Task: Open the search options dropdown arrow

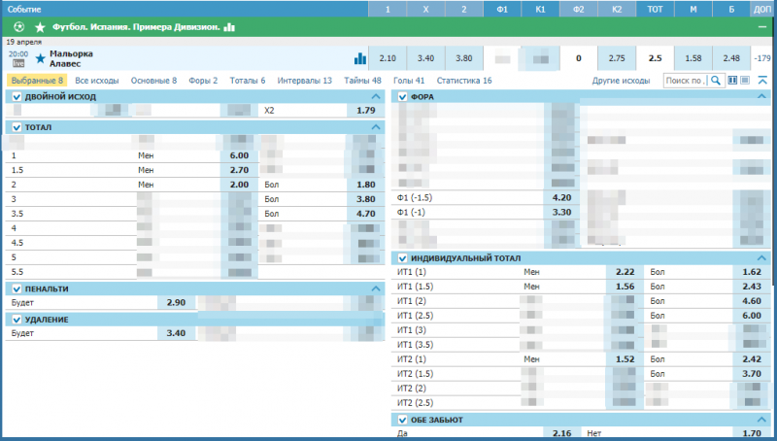Action: point(735,81)
